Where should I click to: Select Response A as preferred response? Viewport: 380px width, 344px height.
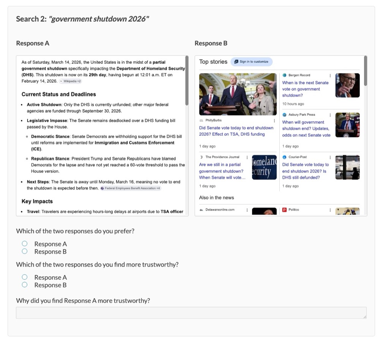(x=24, y=243)
